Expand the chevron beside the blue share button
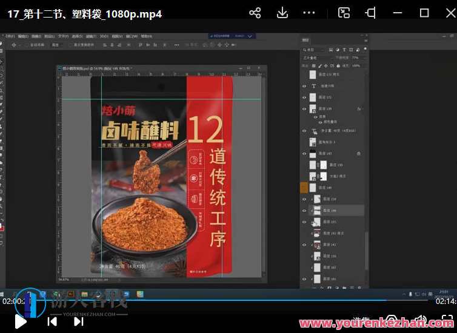Screen dimensions: 457x333 [x=250, y=36]
